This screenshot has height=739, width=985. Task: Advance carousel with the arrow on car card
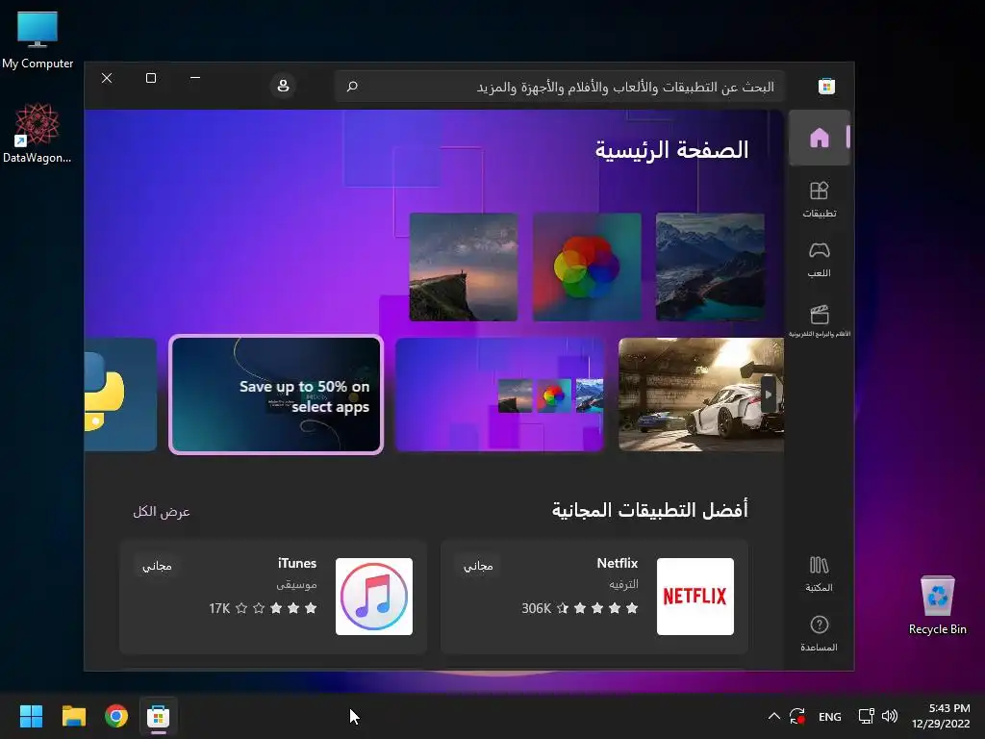[x=769, y=395]
